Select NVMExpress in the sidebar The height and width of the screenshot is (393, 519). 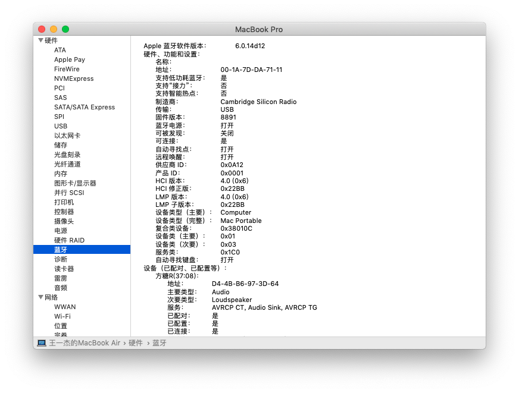74,78
